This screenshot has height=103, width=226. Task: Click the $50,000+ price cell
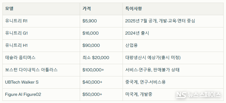tap(101, 94)
